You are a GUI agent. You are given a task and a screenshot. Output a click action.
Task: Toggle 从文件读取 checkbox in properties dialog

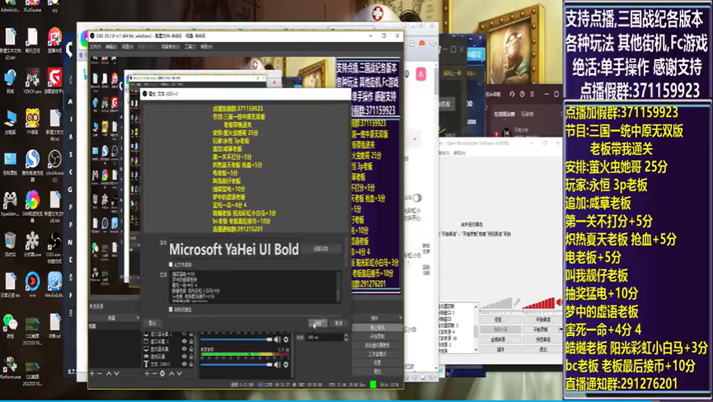[171, 264]
